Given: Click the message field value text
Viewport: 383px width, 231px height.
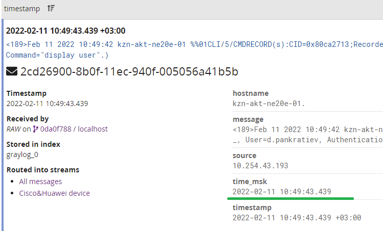Looking at the screenshot, I should click(x=308, y=135).
